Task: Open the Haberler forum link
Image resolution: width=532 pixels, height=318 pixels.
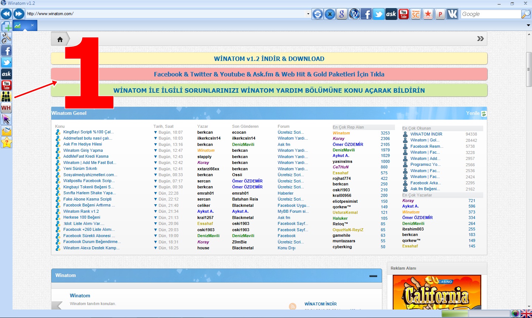Action: [286, 194]
